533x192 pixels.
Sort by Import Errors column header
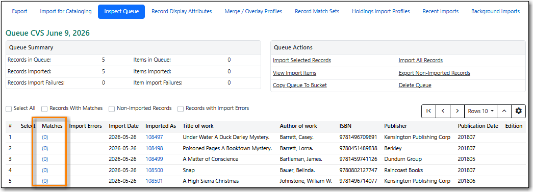coord(85,126)
